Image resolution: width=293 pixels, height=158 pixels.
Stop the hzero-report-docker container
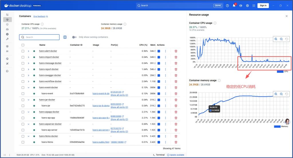[159, 69]
